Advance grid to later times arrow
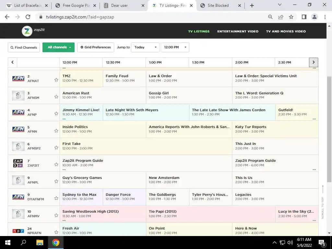The image size is (332, 249). coord(314,62)
